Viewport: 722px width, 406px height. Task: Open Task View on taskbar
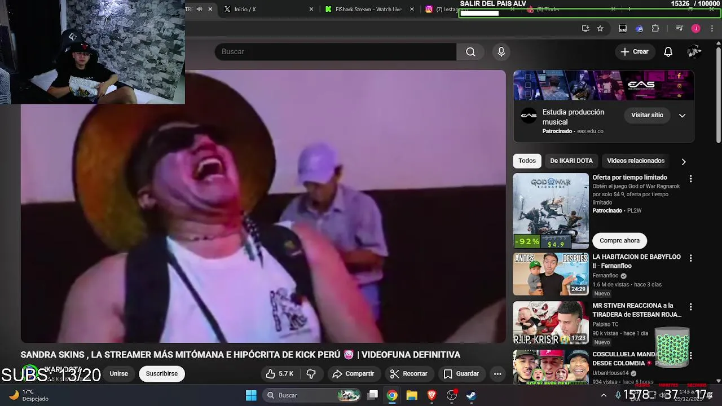(x=372, y=395)
